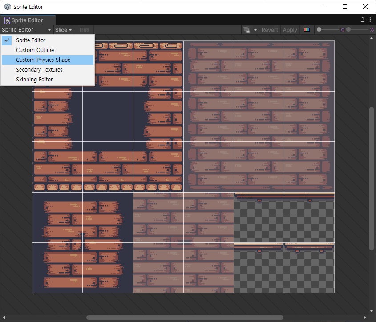376x322 pixels.
Task: Choose Skinning Editor from the menu
Action: (48, 80)
